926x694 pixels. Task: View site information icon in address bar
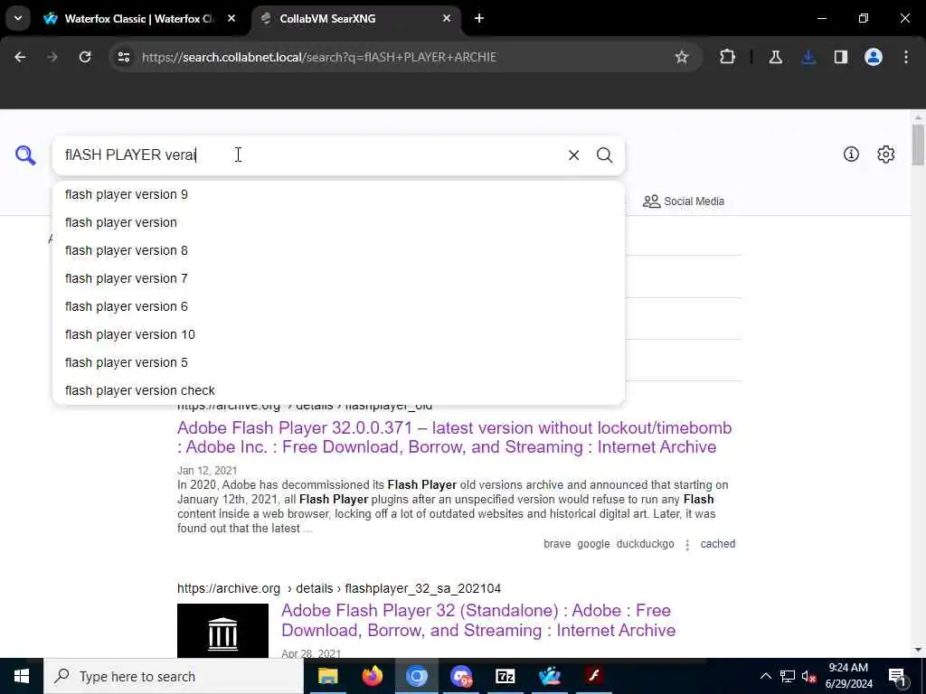point(123,57)
